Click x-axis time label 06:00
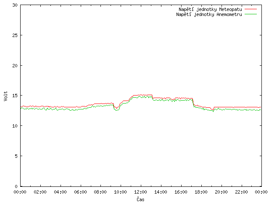Viewport: 269px width, 202px height. tap(80, 192)
